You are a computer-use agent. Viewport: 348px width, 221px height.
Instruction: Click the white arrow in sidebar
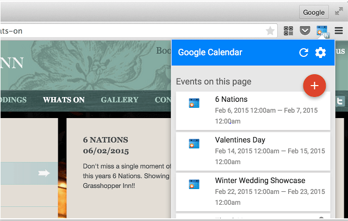(44, 173)
